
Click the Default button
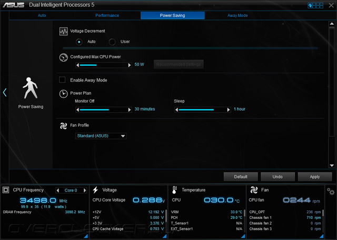pos(241,177)
